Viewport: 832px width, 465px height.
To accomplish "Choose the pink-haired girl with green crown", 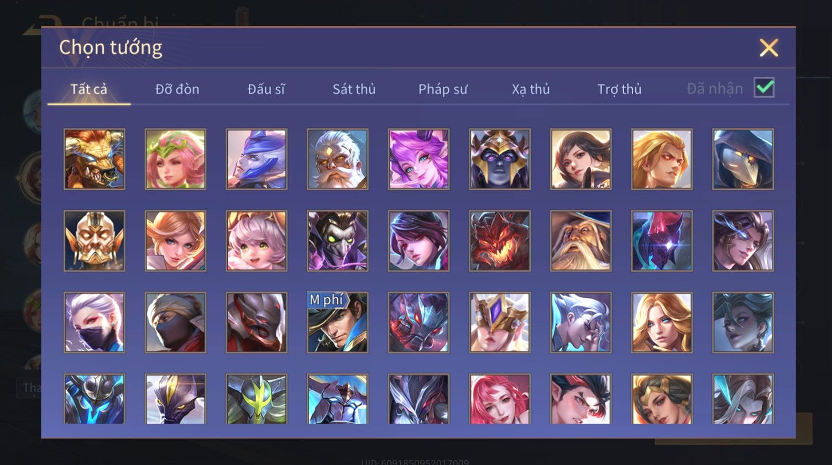I will pyautogui.click(x=175, y=159).
